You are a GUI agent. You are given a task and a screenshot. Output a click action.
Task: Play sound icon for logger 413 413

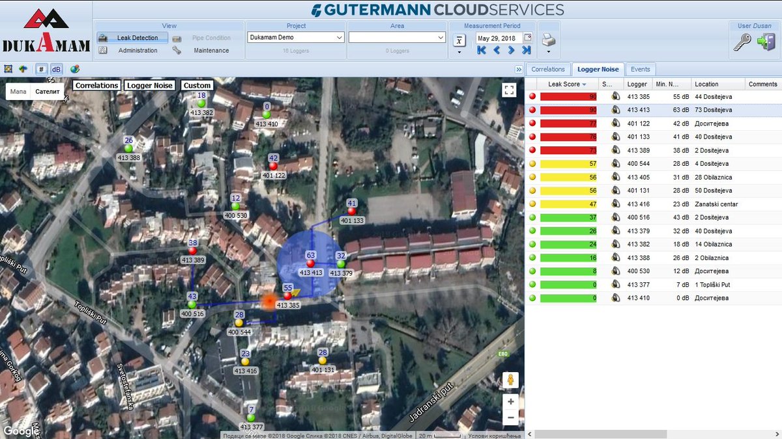click(615, 110)
